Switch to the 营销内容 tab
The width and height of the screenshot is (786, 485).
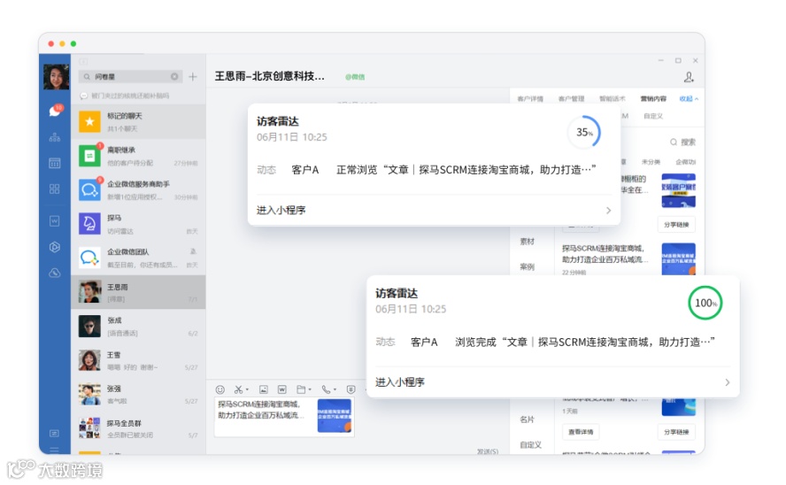[x=653, y=99]
